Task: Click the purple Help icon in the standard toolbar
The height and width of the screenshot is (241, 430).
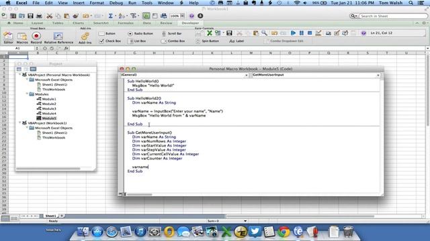Action: (x=191, y=16)
